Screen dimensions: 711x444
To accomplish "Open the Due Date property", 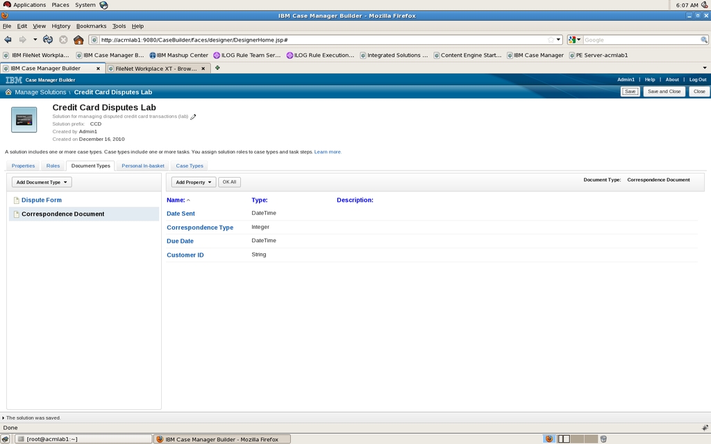I will pyautogui.click(x=180, y=241).
